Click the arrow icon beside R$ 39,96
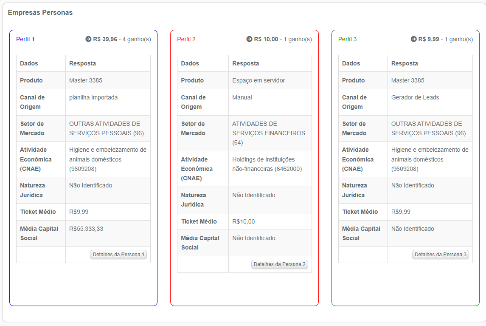 [88, 39]
